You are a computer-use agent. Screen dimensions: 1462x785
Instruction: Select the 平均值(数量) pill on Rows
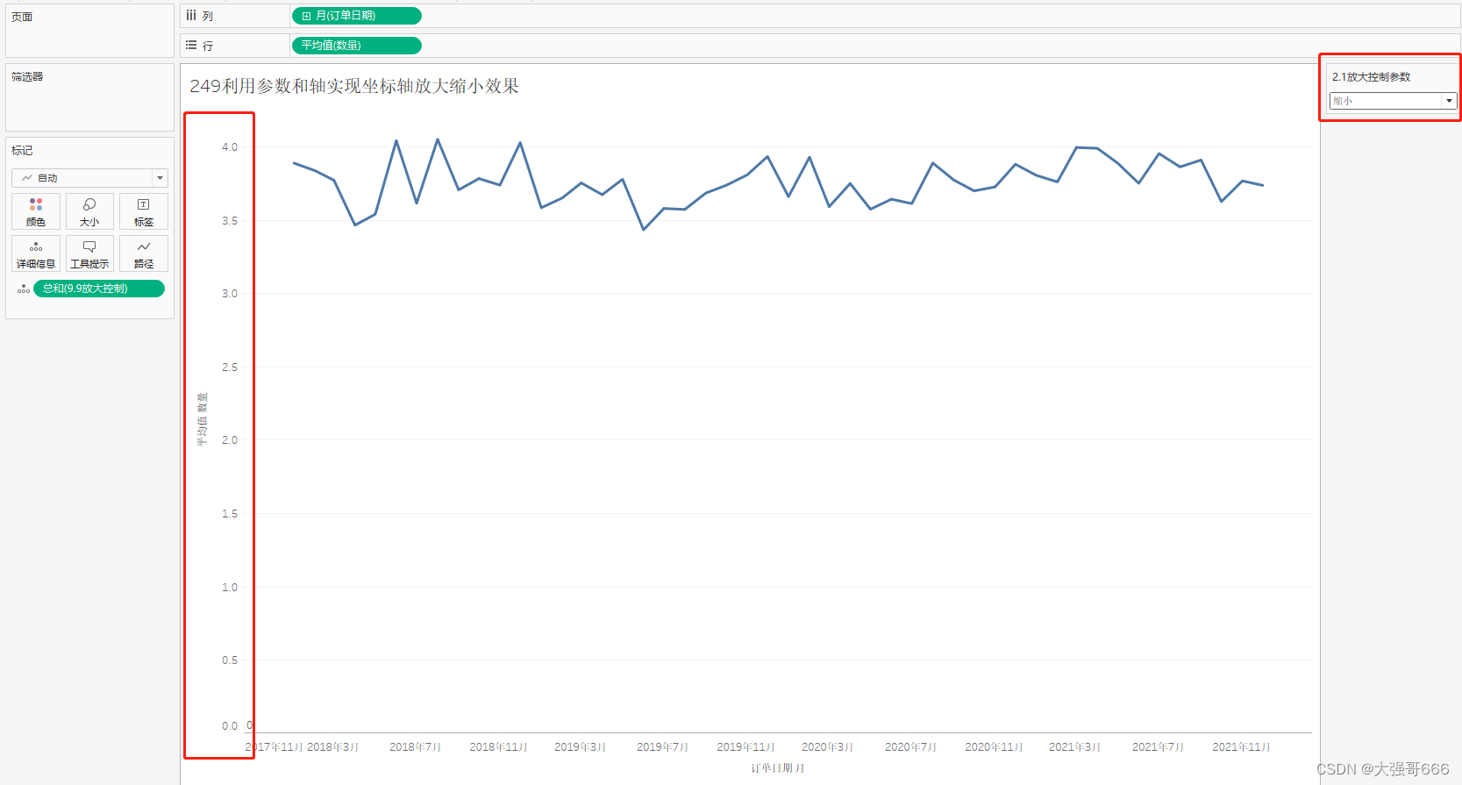click(356, 46)
